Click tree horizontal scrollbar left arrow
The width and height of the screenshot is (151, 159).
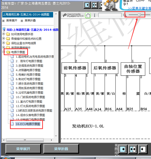tap(4, 140)
